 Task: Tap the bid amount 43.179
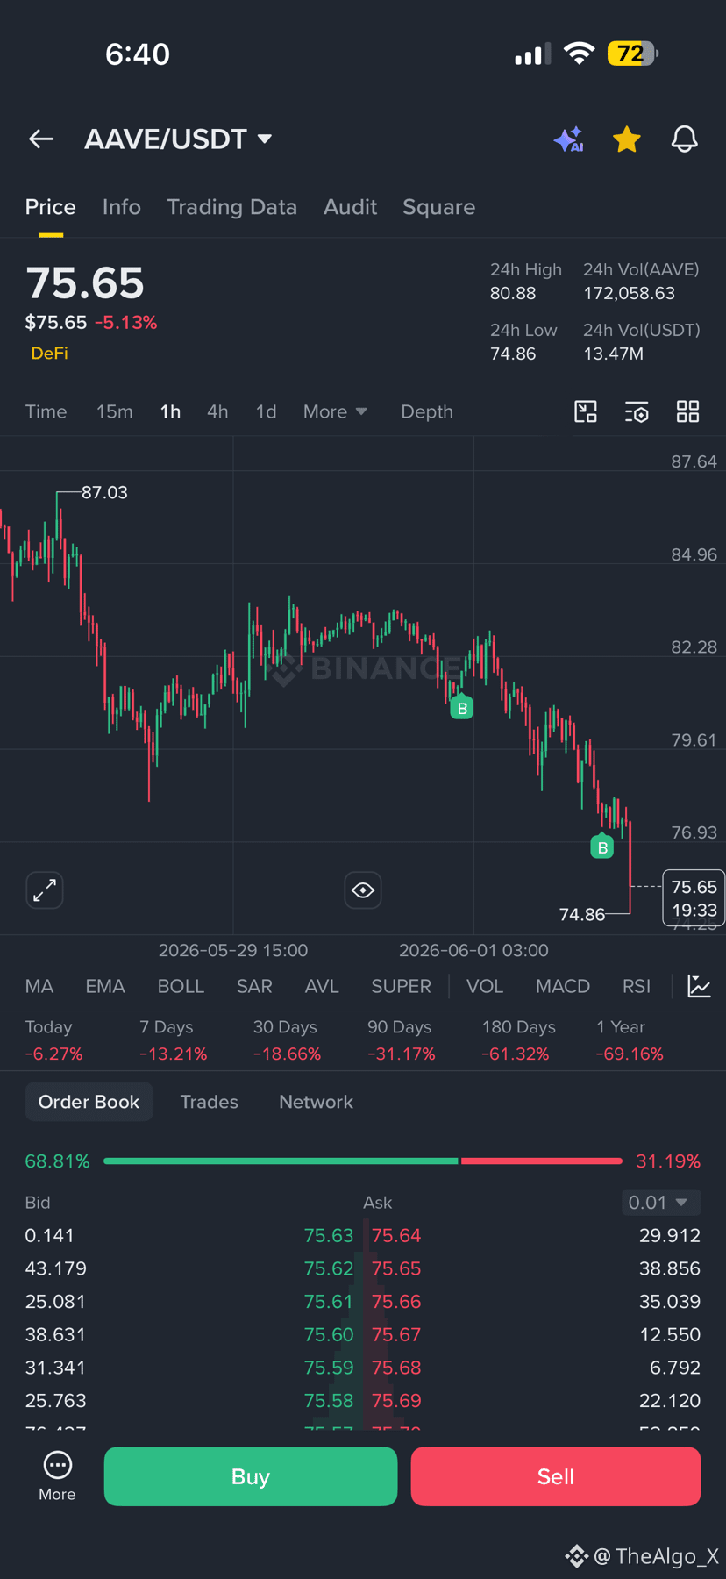coord(55,1268)
